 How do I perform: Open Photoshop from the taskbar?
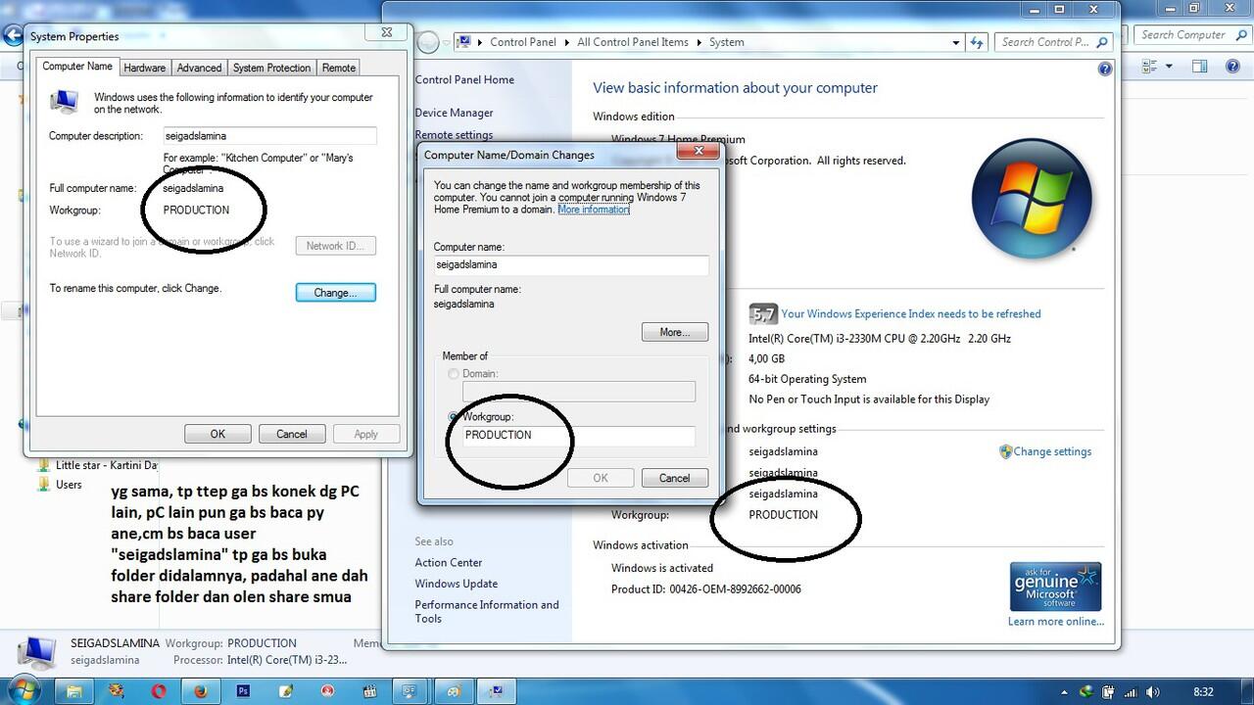pyautogui.click(x=243, y=691)
